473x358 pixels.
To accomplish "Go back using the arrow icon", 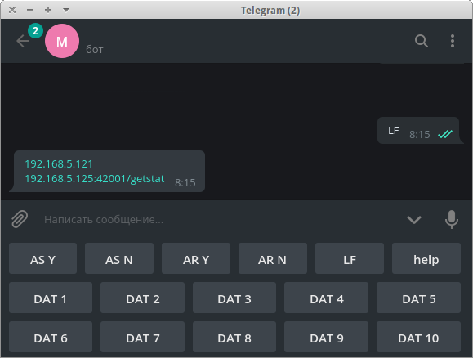I will (x=23, y=41).
